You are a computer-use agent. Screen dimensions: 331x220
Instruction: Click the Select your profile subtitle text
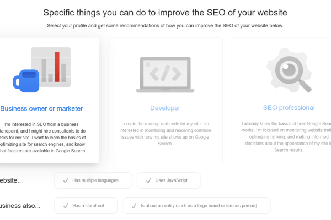(x=165, y=26)
